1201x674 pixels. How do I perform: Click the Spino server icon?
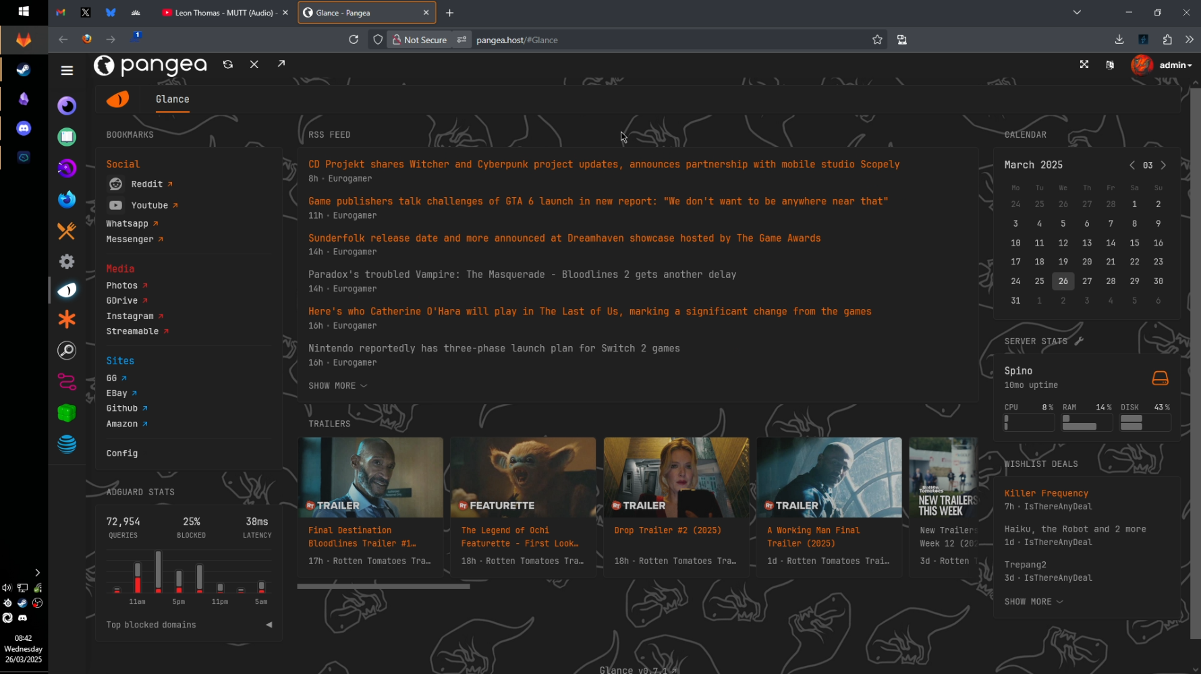pyautogui.click(x=1160, y=378)
